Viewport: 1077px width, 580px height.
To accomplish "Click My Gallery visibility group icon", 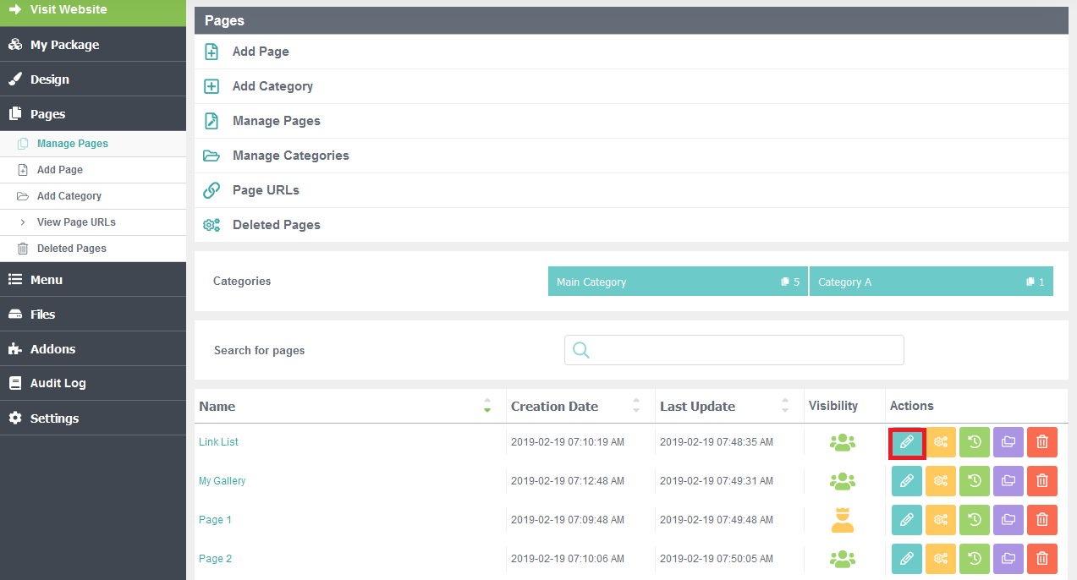I will [x=843, y=481].
